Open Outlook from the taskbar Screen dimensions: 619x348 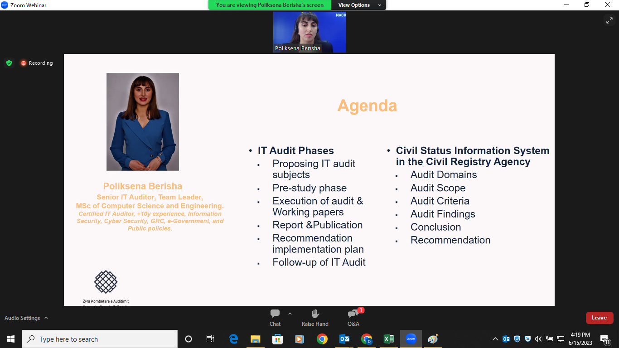click(x=344, y=339)
